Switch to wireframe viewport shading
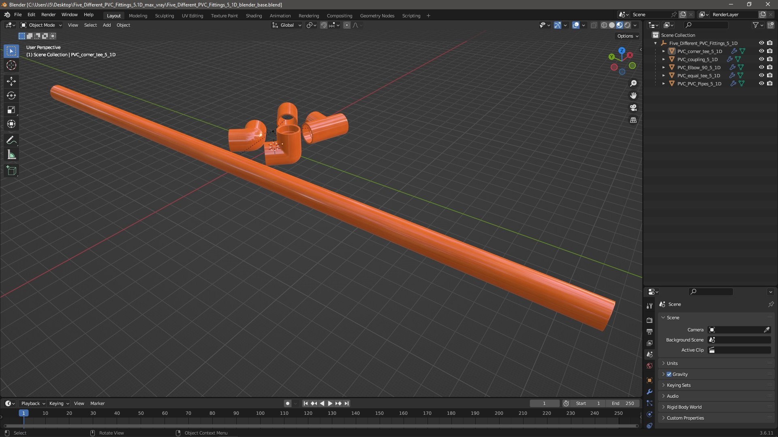778x437 pixels. tap(604, 25)
